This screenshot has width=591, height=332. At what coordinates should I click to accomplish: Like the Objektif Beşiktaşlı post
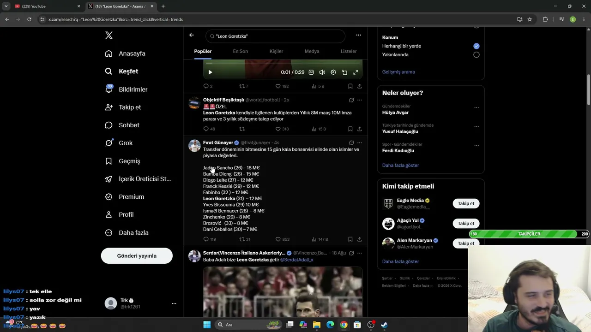pos(282,129)
